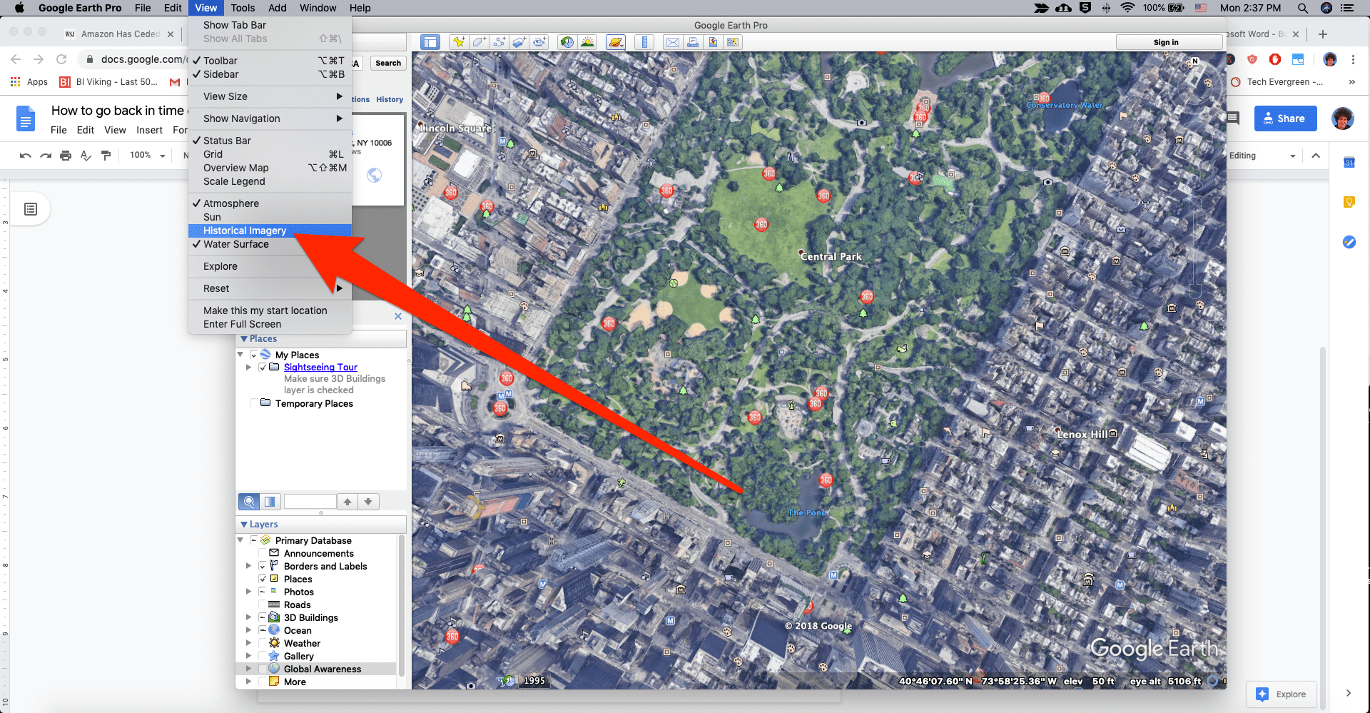
Task: Click the Email envelope toolbar icon
Action: pos(672,42)
